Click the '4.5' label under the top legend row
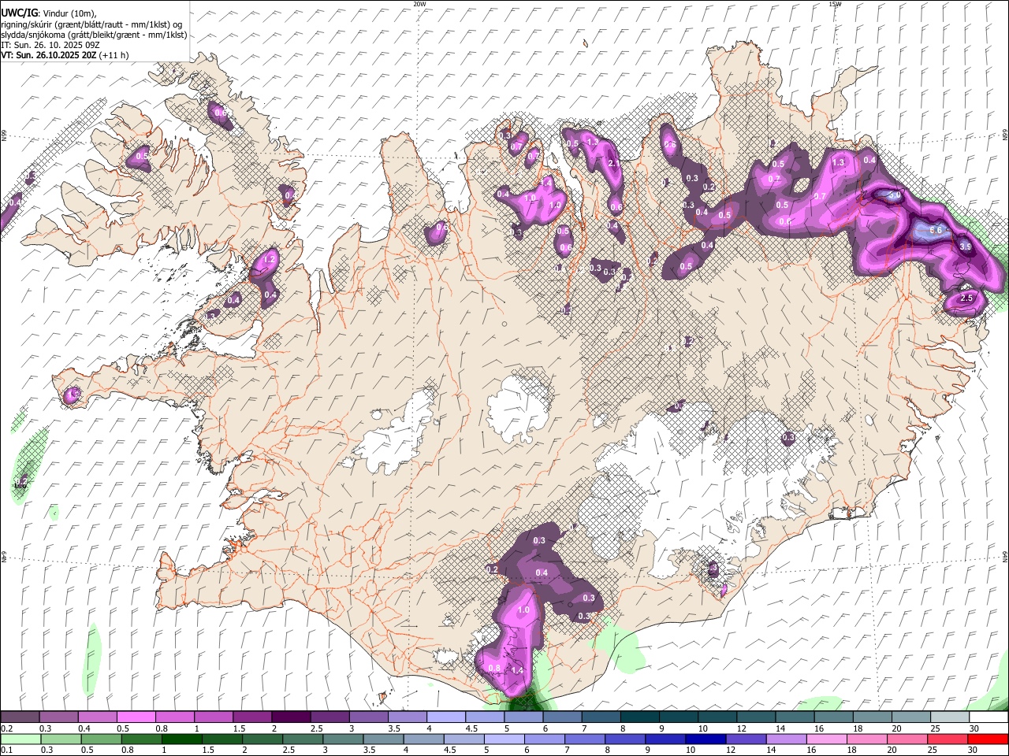Screen dimensions: 1009x756 tap(471, 728)
